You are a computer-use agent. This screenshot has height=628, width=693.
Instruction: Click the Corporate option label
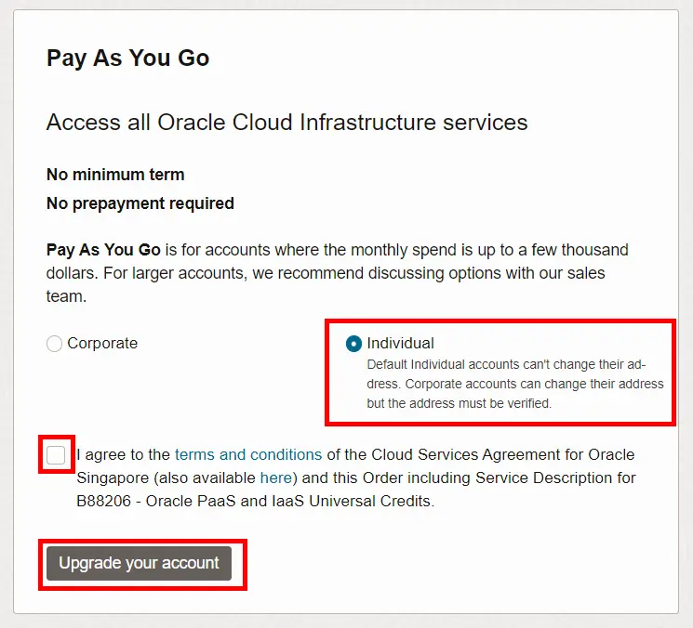point(102,344)
